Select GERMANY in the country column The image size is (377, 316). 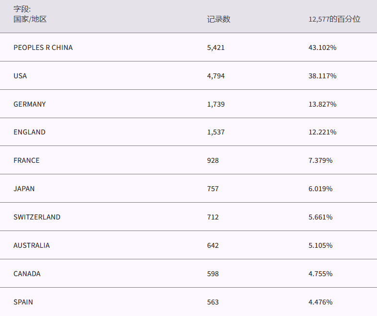[x=30, y=104]
